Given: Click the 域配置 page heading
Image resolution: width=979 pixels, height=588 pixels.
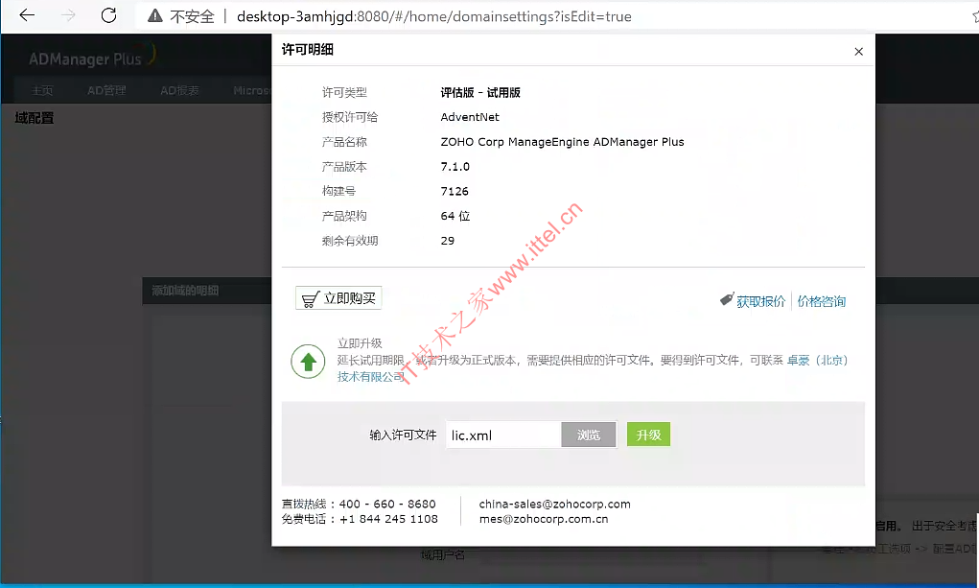Looking at the screenshot, I should tap(35, 117).
